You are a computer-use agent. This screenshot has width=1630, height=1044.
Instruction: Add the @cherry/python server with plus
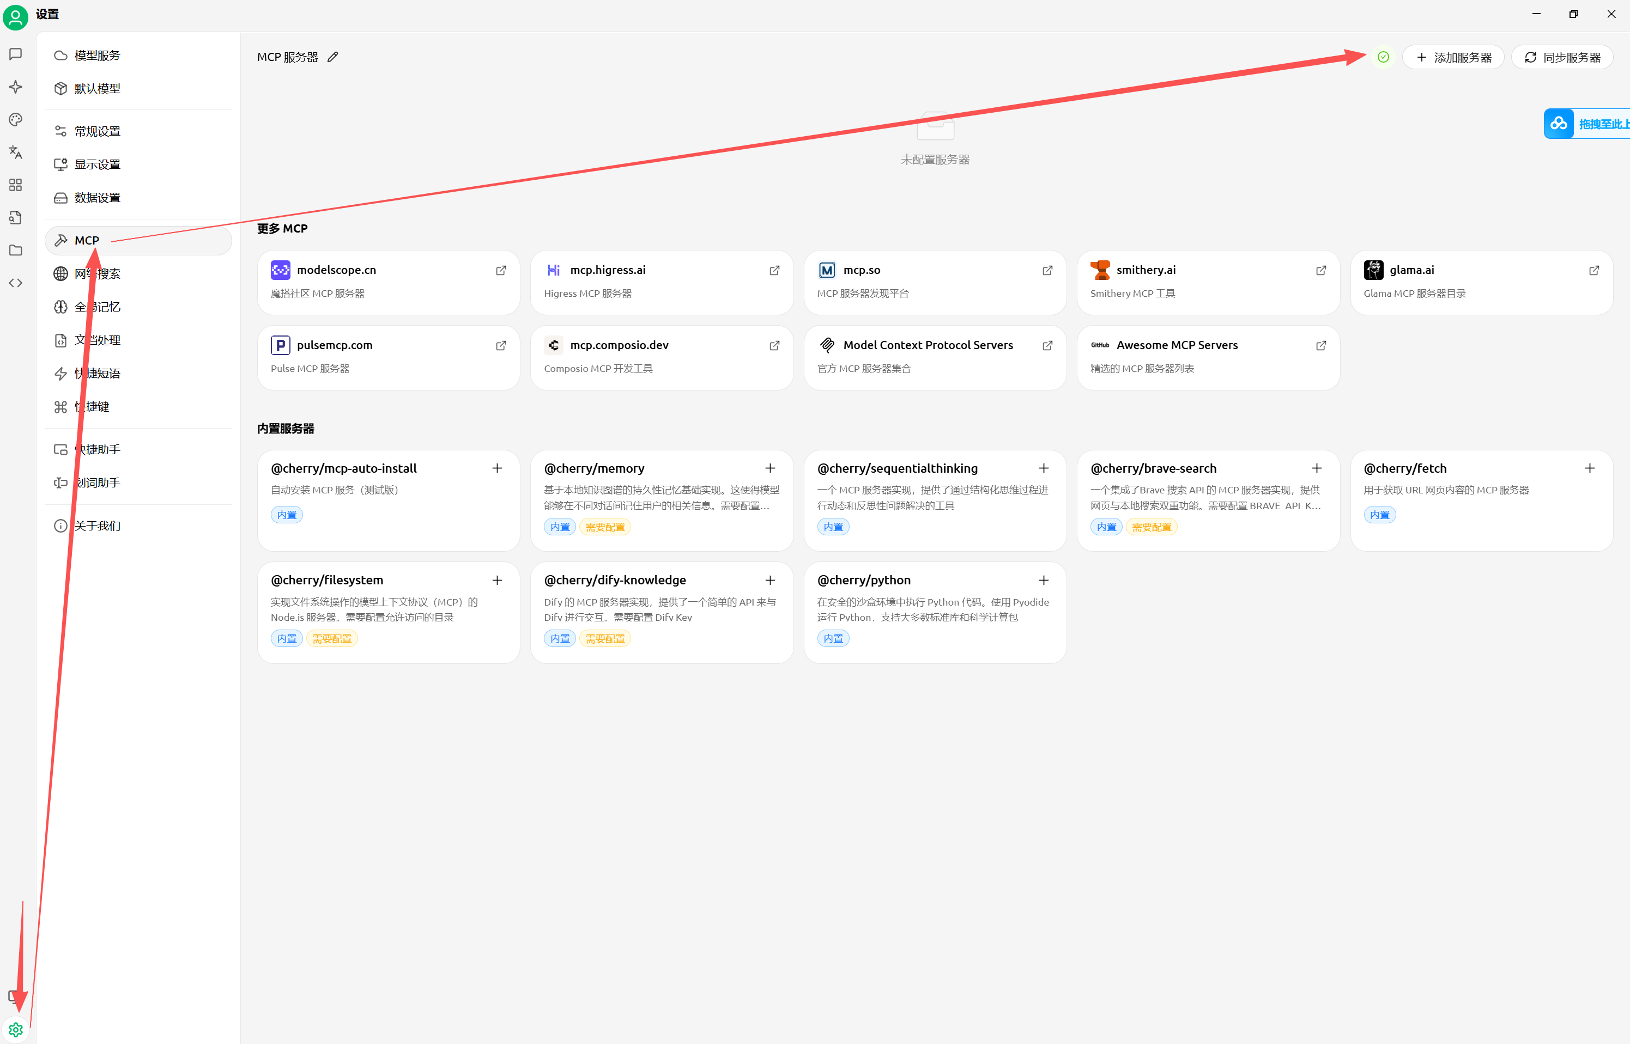[1043, 581]
